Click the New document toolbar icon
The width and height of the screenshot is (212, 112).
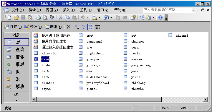(10, 17)
